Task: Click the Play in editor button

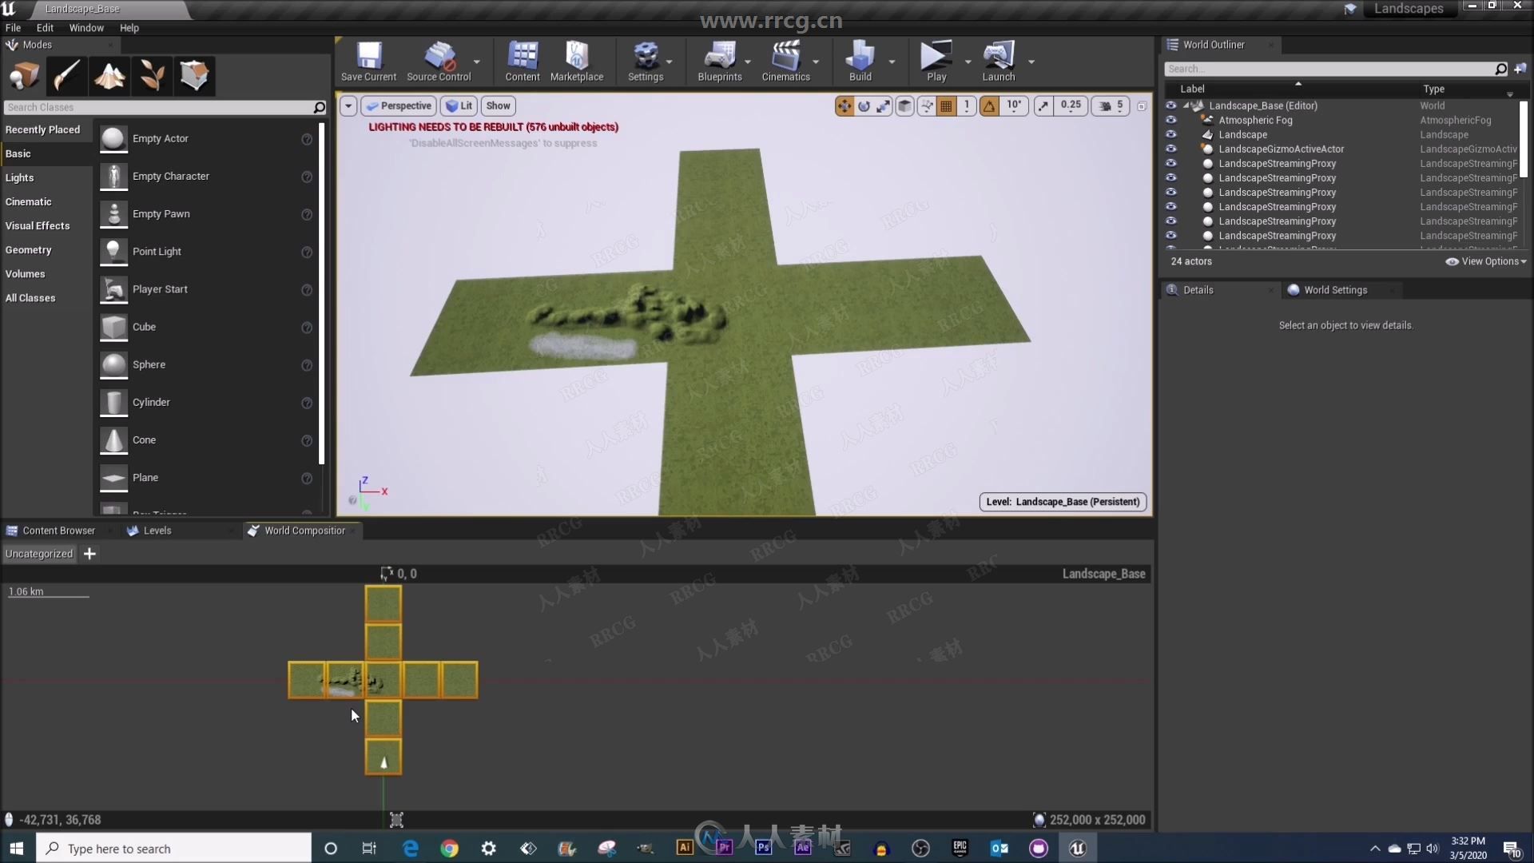Action: tap(935, 60)
